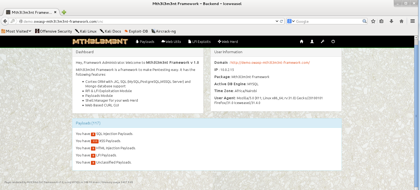The width and height of the screenshot is (420, 190).
Task: Click the wrench settings icon in navbar
Action: (x=322, y=42)
